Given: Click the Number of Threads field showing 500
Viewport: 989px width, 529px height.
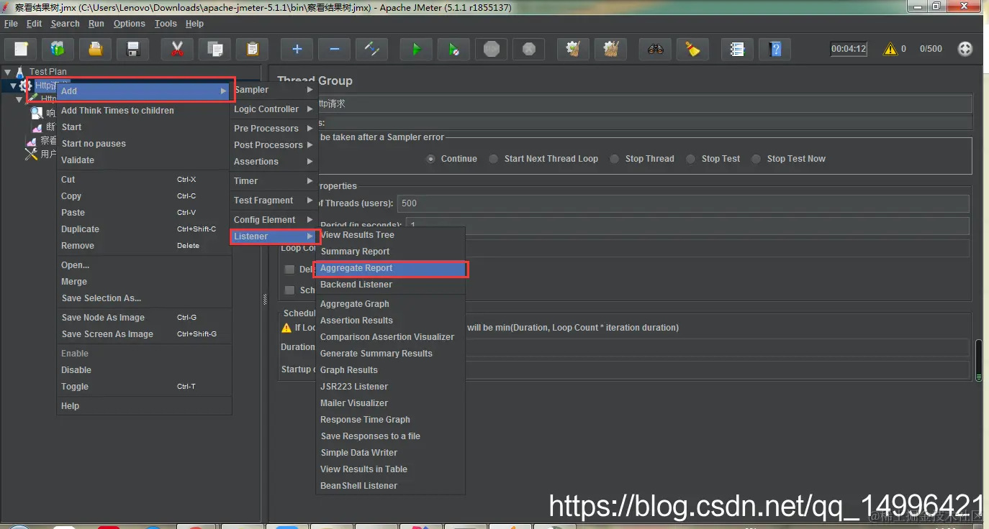Looking at the screenshot, I should click(x=684, y=203).
